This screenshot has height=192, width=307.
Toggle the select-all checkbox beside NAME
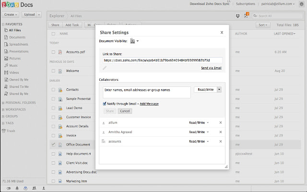click(53, 34)
